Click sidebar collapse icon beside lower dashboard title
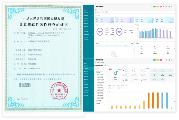 click(95, 60)
